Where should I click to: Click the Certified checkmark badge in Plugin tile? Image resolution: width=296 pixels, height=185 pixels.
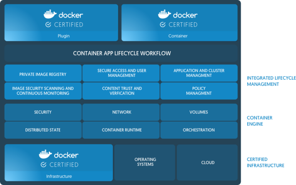[x=48, y=25]
